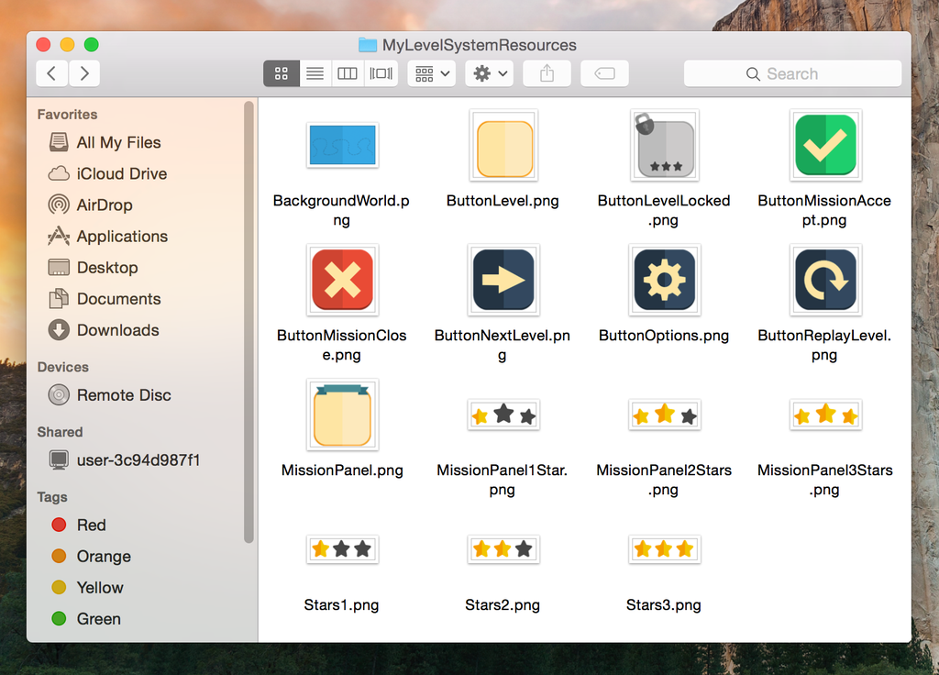Click the Search field
939x675 pixels.
click(x=792, y=73)
